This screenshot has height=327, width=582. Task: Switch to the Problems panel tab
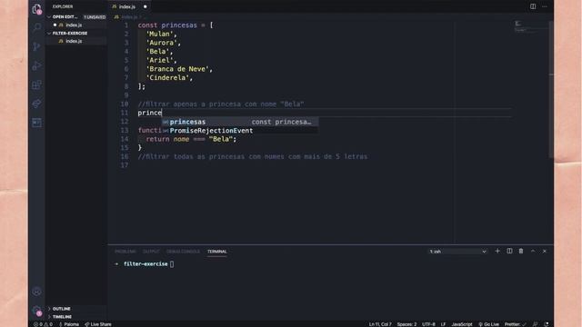(x=125, y=252)
